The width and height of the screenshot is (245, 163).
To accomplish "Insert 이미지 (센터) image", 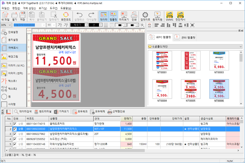I will click(13, 73).
